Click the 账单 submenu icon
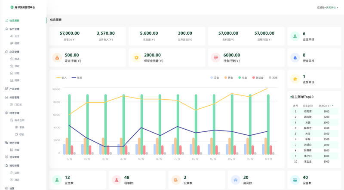The width and height of the screenshot is (344, 190). pyautogui.click(x=12, y=150)
